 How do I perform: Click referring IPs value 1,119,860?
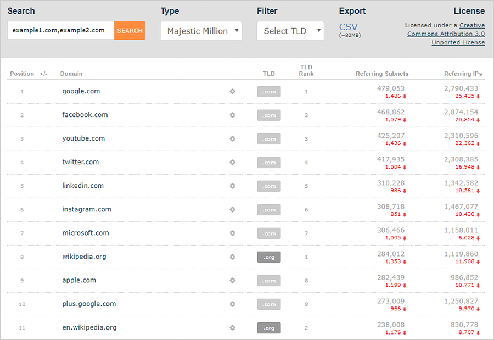pyautogui.click(x=461, y=254)
